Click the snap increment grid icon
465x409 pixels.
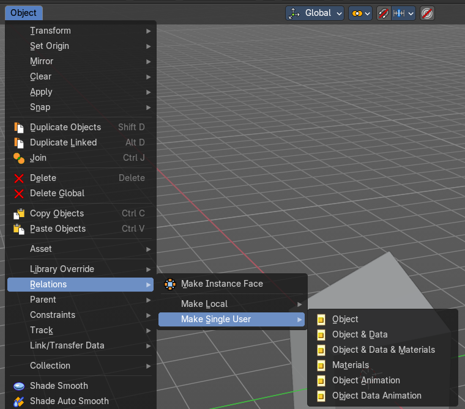(x=399, y=13)
